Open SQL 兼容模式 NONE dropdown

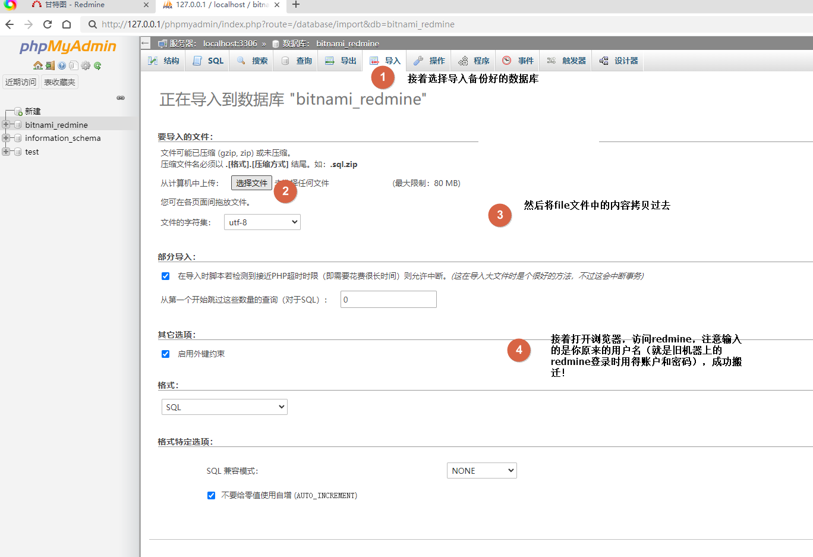click(482, 471)
